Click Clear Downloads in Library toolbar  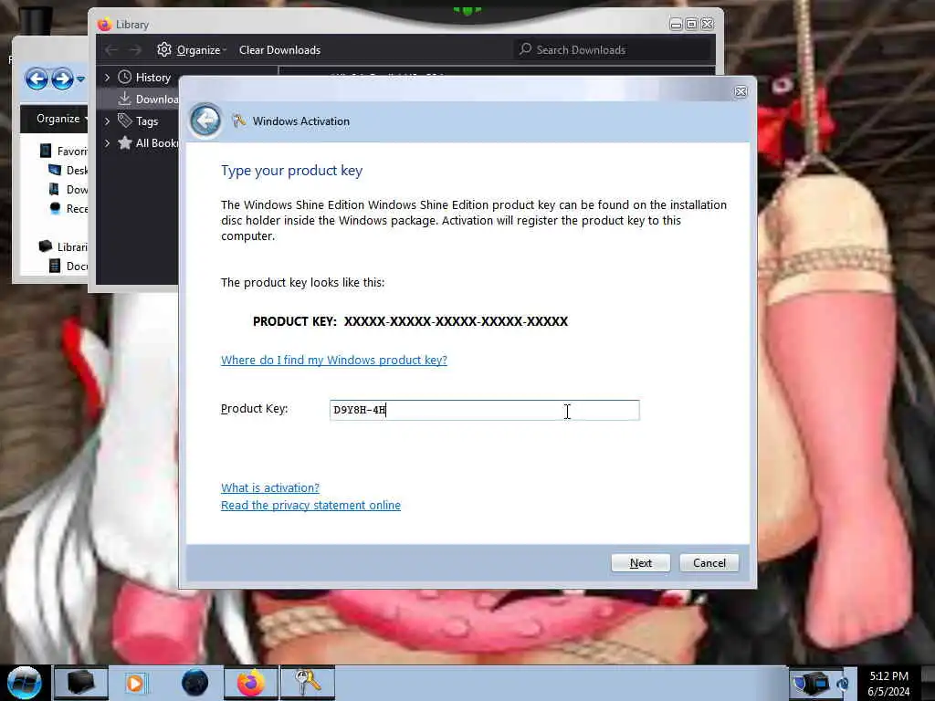point(279,50)
